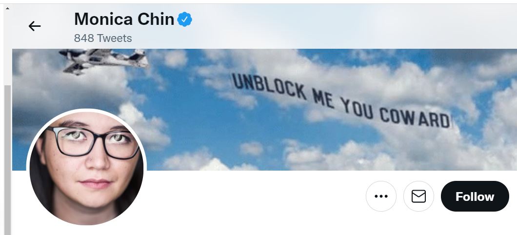Click the vertical scrollbar thumb
The image size is (517, 235).
[7, 160]
